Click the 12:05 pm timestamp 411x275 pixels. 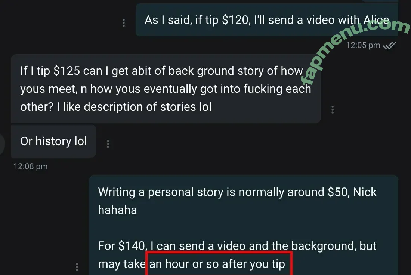click(x=363, y=45)
